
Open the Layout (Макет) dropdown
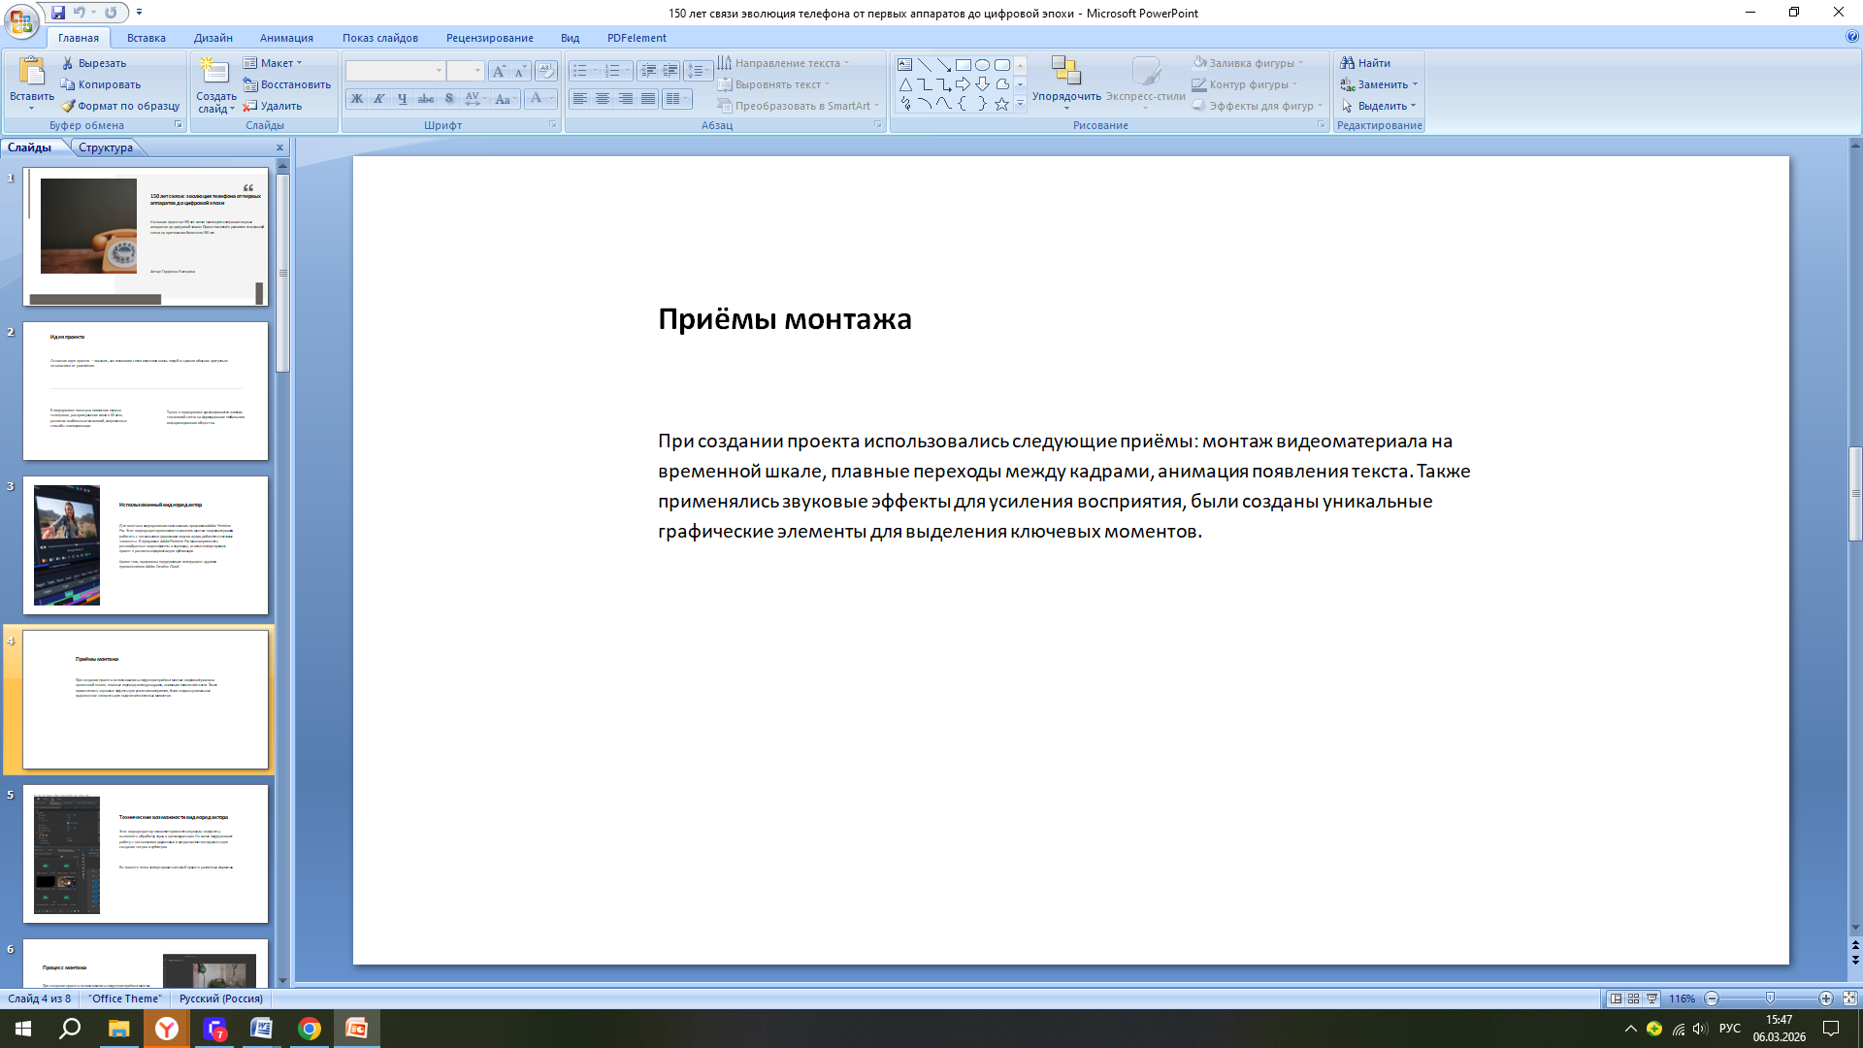tap(275, 63)
